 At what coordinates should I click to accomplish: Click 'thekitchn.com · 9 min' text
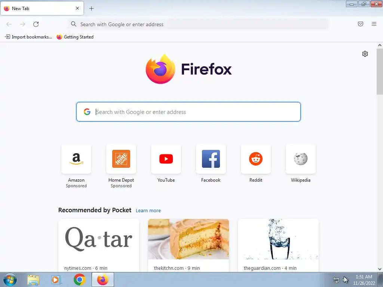click(x=177, y=268)
